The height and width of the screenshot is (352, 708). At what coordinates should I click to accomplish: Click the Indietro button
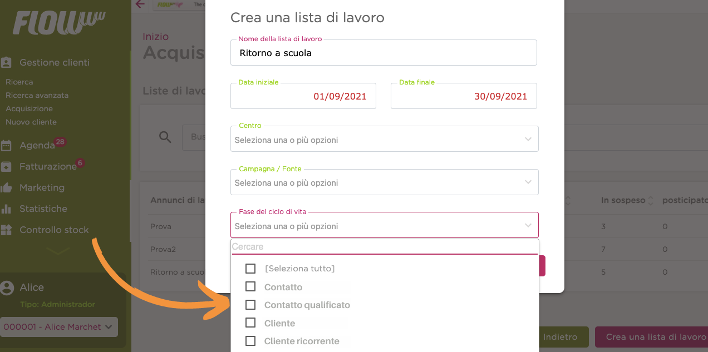click(x=560, y=337)
